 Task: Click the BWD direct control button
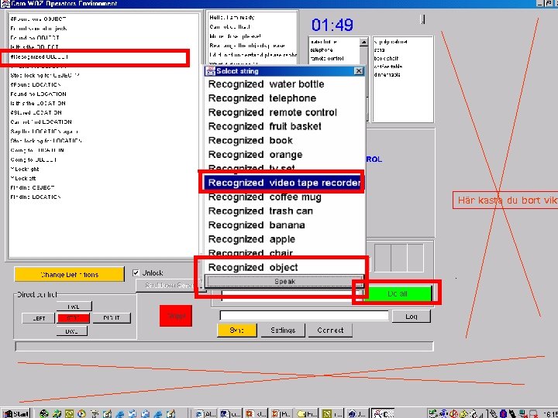coord(71,331)
